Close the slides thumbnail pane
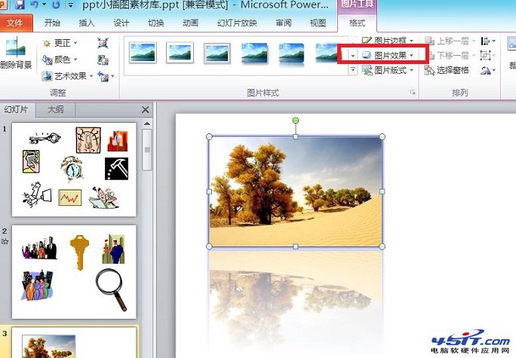Image resolution: width=516 pixels, height=358 pixels. pyautogui.click(x=145, y=110)
